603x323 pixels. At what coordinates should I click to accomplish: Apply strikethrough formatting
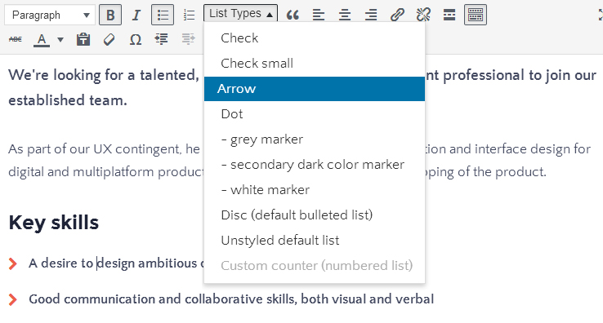[x=16, y=39]
